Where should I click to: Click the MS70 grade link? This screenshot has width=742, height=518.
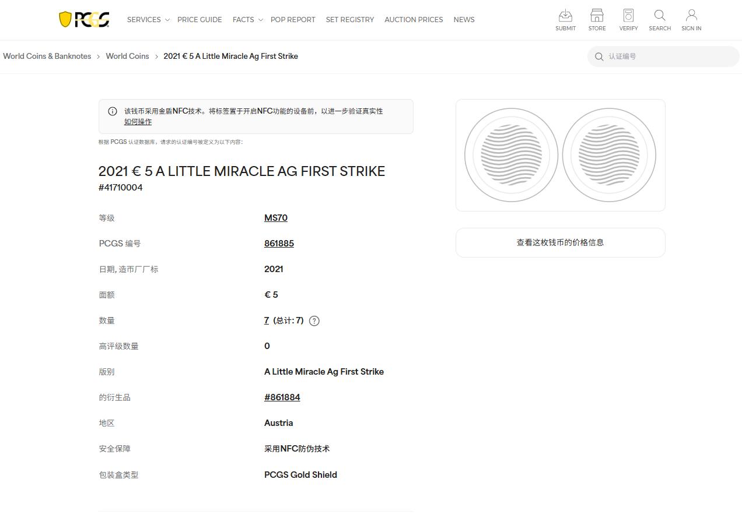tap(275, 218)
